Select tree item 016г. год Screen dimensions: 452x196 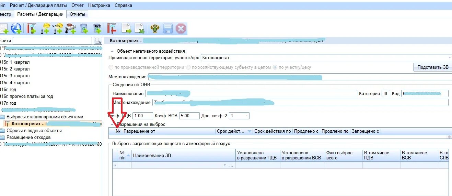[8, 90]
